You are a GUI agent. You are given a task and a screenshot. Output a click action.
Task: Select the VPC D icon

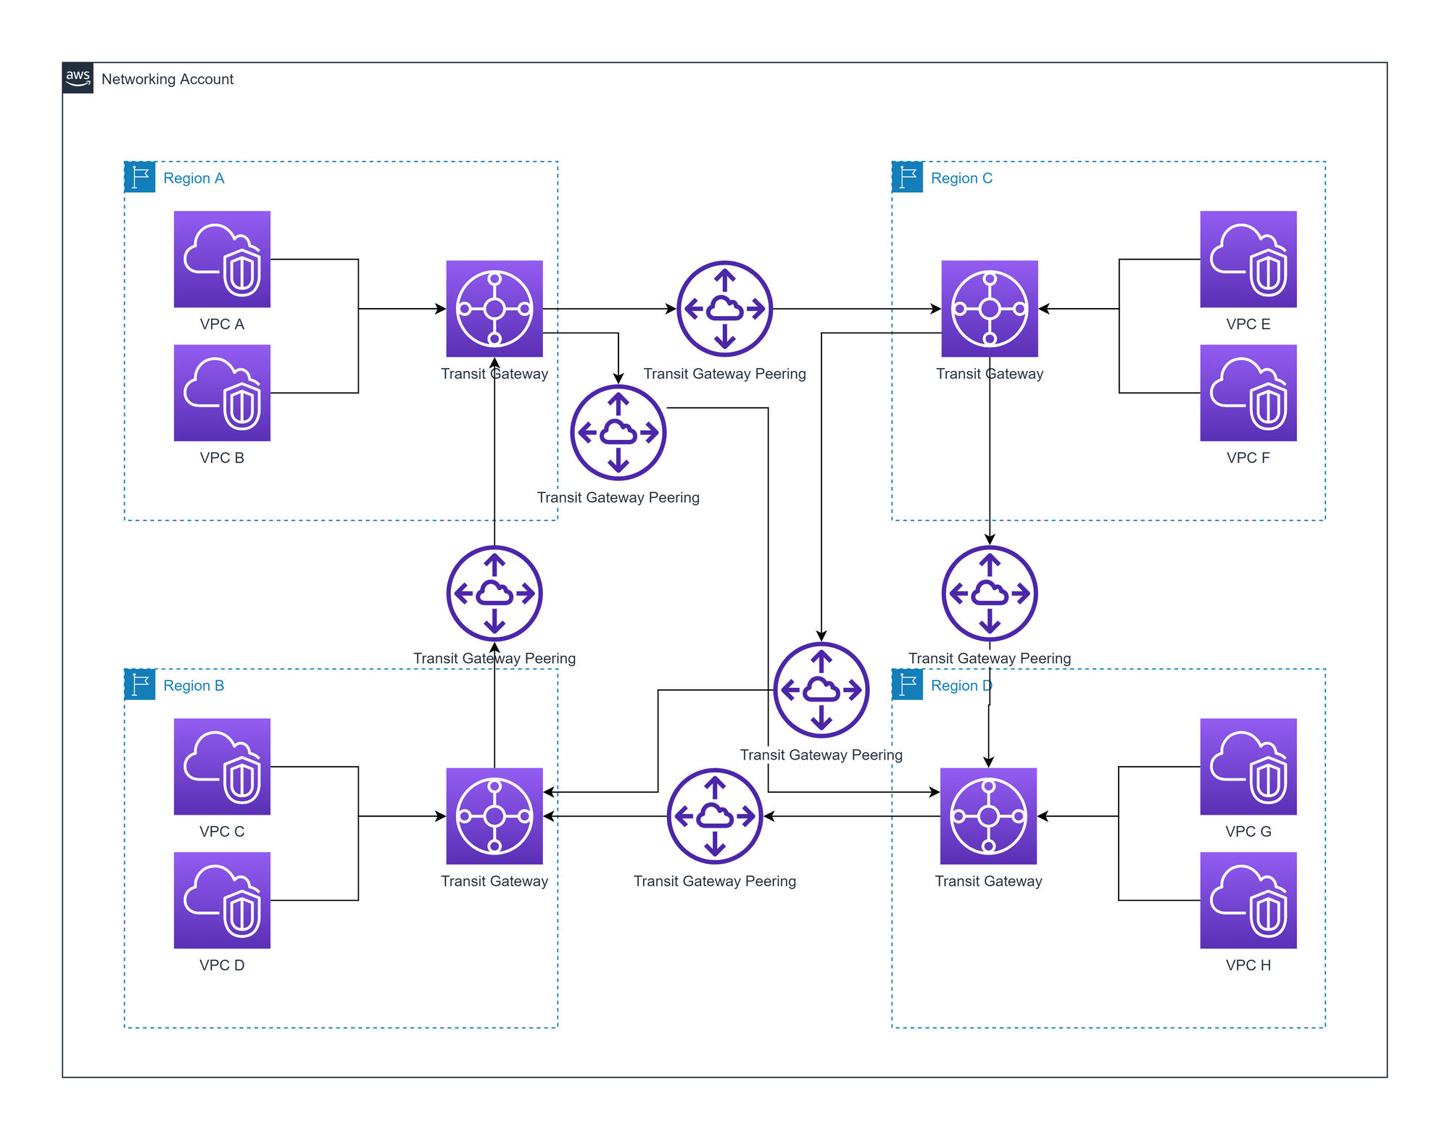[x=222, y=900]
